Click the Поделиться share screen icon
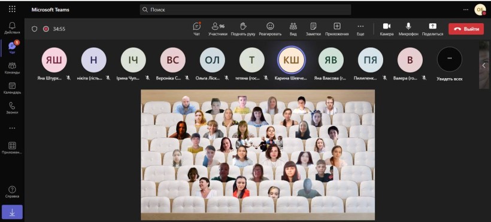Image resolution: width=491 pixels, height=222 pixels. [432, 29]
